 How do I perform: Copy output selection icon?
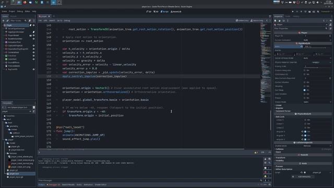[x=269, y=159]
